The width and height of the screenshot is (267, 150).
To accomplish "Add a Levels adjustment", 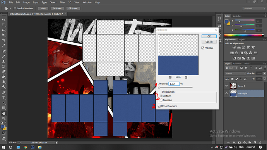I will (239, 48).
